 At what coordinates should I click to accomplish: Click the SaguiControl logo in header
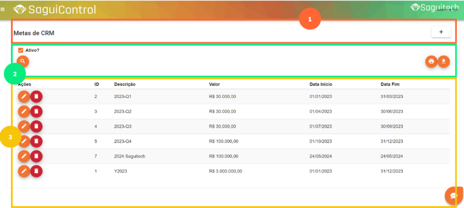pos(55,9)
